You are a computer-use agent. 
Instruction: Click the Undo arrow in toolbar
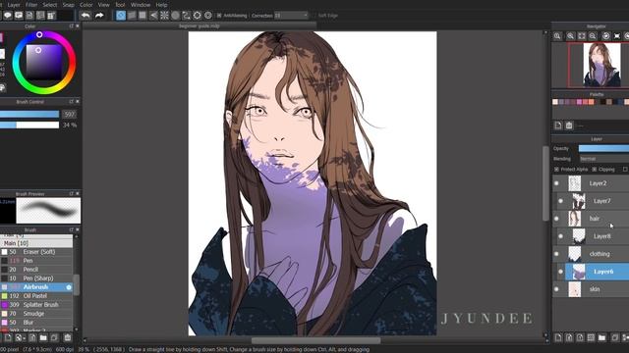[x=86, y=16]
